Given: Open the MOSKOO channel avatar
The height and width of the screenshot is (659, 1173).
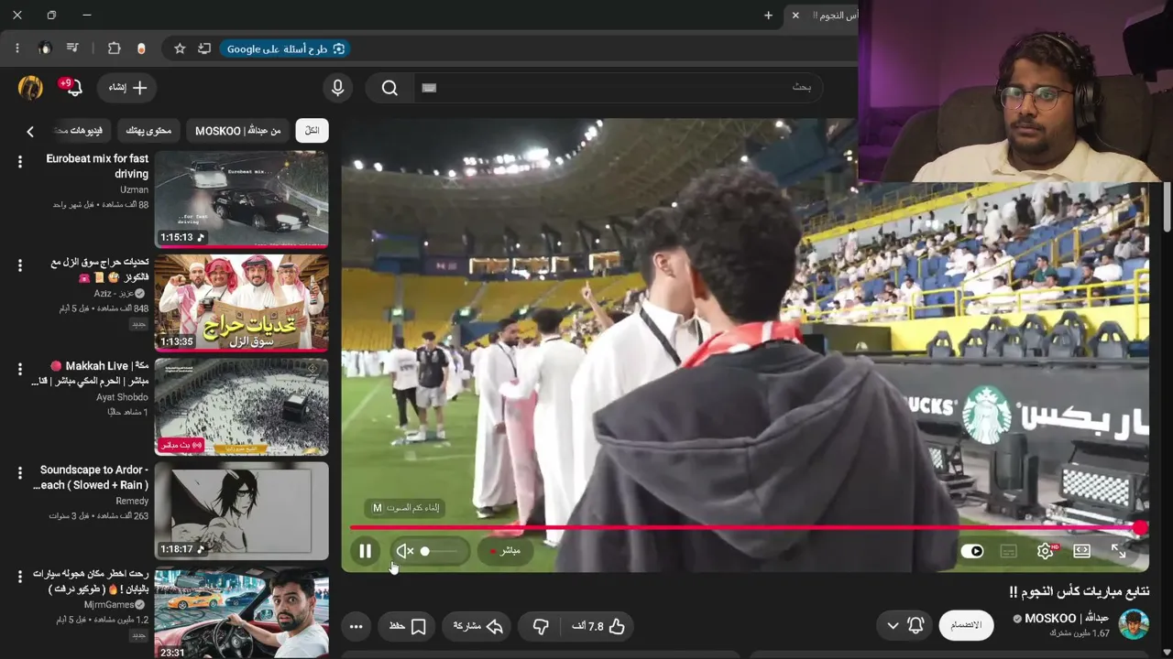Looking at the screenshot, I should point(1135,625).
